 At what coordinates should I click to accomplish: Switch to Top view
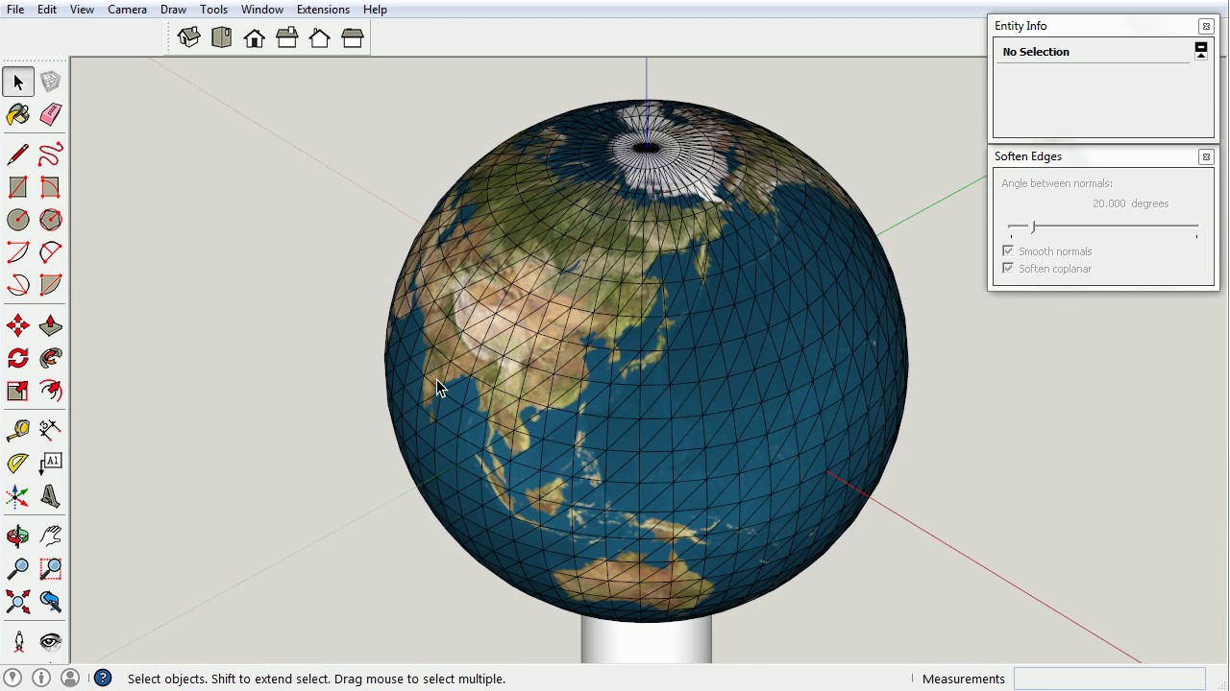point(222,37)
